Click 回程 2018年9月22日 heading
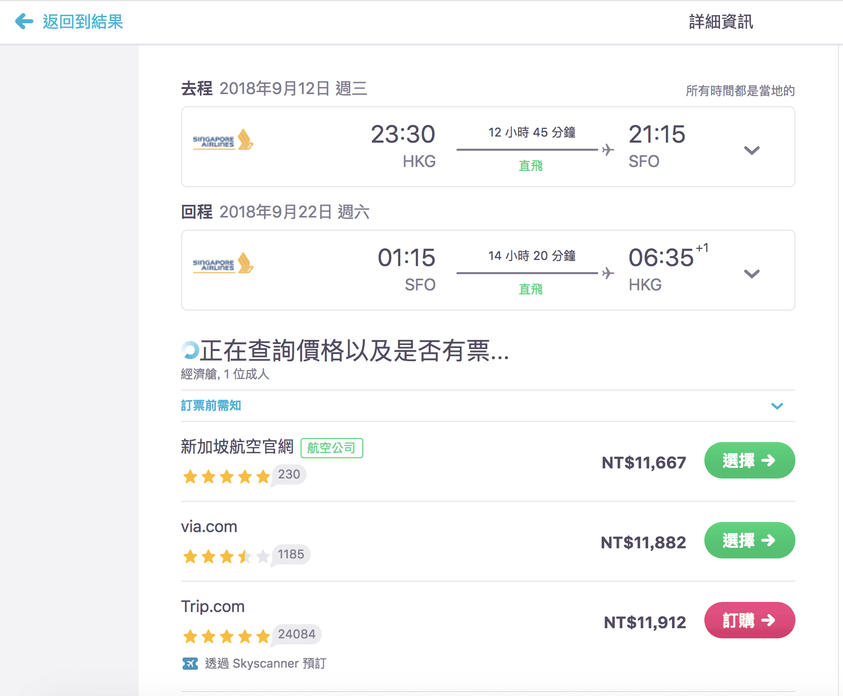Viewport: 843px width, 696px height. tap(275, 212)
